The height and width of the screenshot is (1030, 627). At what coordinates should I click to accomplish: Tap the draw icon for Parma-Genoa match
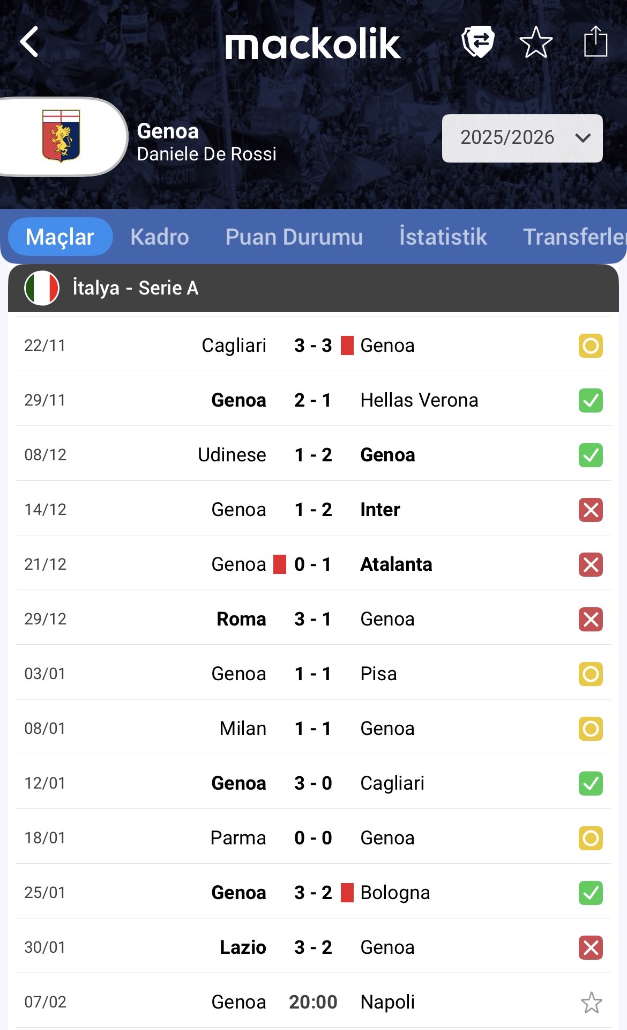(x=591, y=838)
